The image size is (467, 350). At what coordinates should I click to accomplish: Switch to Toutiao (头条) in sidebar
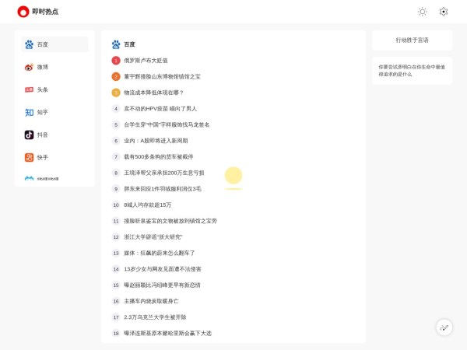(54, 89)
